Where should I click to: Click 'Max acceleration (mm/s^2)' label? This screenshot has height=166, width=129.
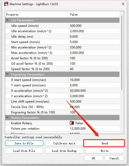click(x=32, y=53)
